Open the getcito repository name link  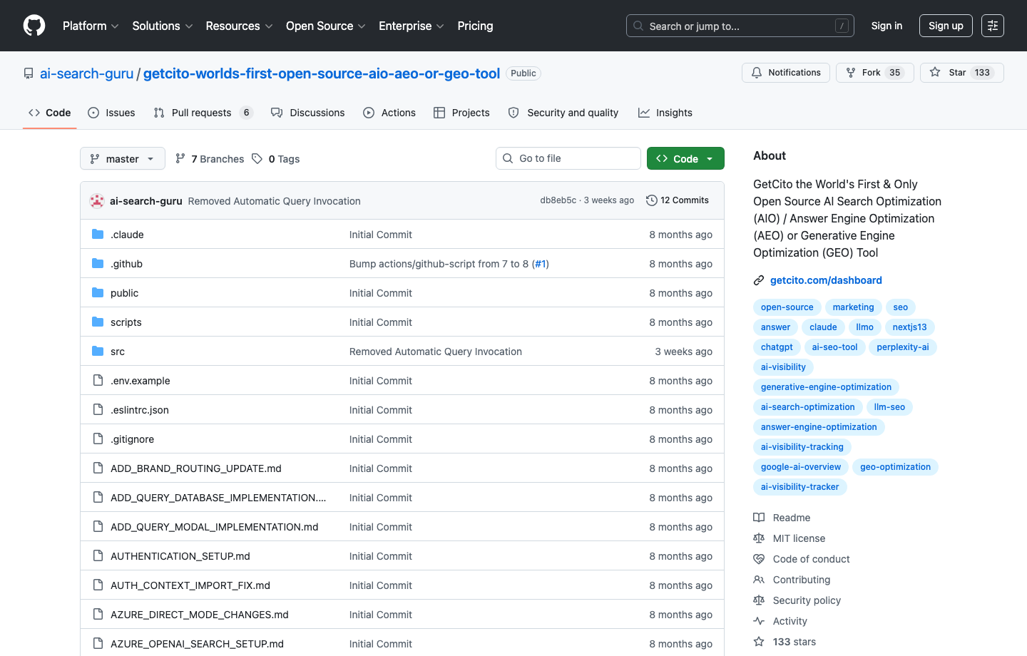pos(322,73)
